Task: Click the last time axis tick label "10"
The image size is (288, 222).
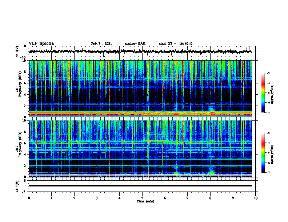Action: (x=256, y=198)
